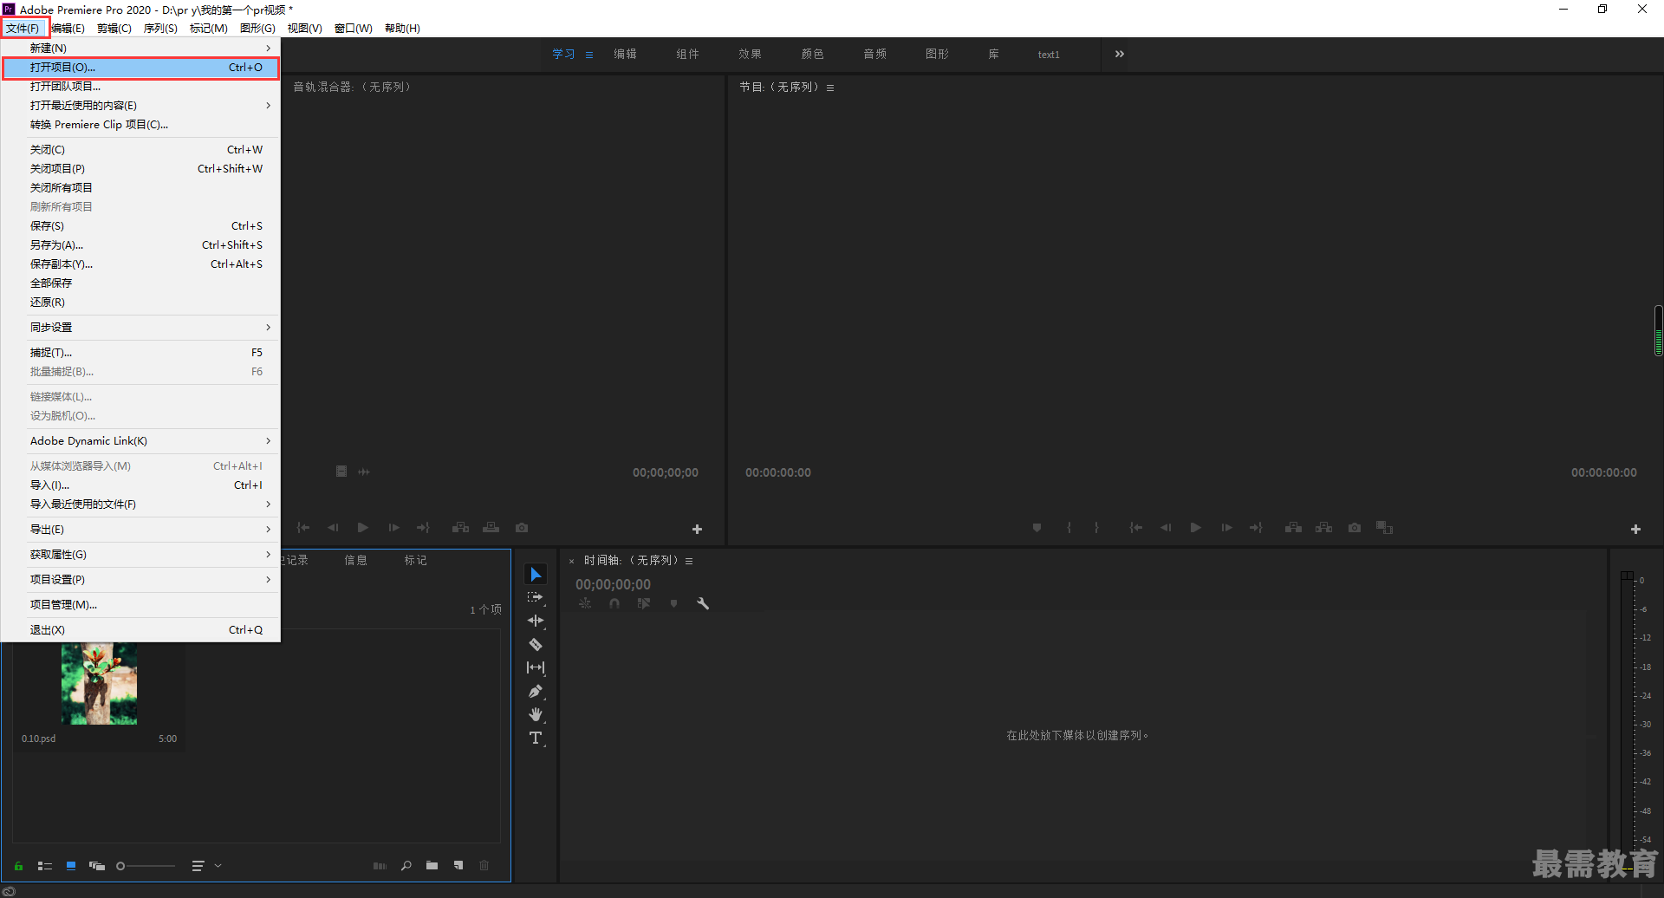Screen dimensions: 1664x898
Task: Select the Hand tool
Action: (536, 714)
